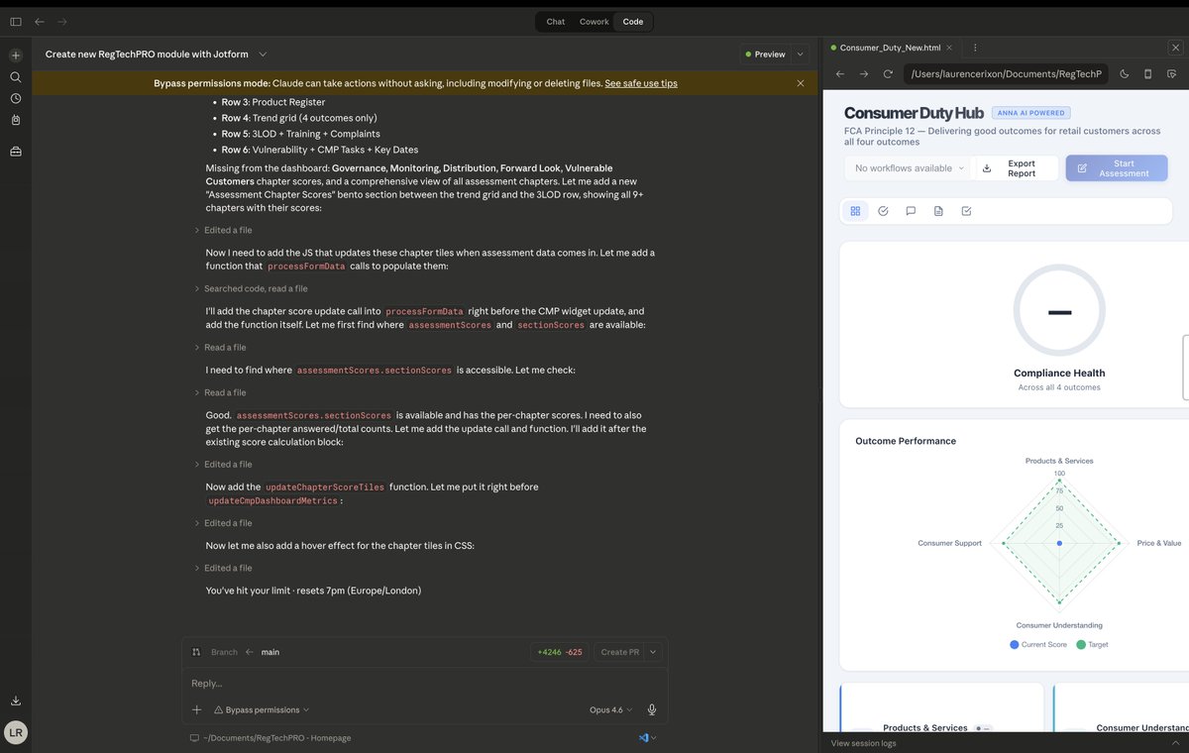1189x753 pixels.
Task: Open history clock icon in sidebar
Action: point(16,99)
